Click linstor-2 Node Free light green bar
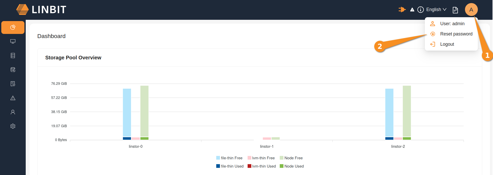493x175 pixels. pos(407,111)
